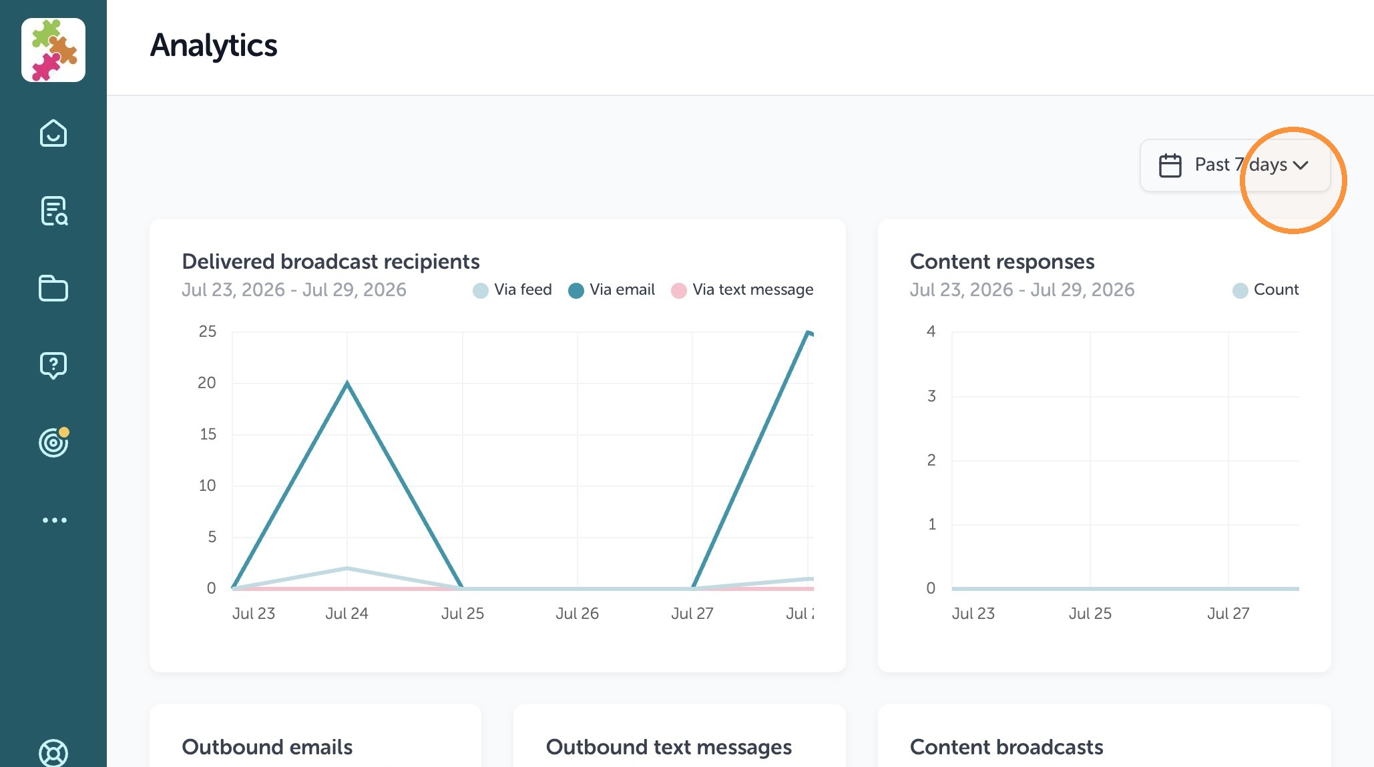Viewport: 1374px width, 767px height.
Task: Toggle the Via email legend series
Action: click(612, 290)
